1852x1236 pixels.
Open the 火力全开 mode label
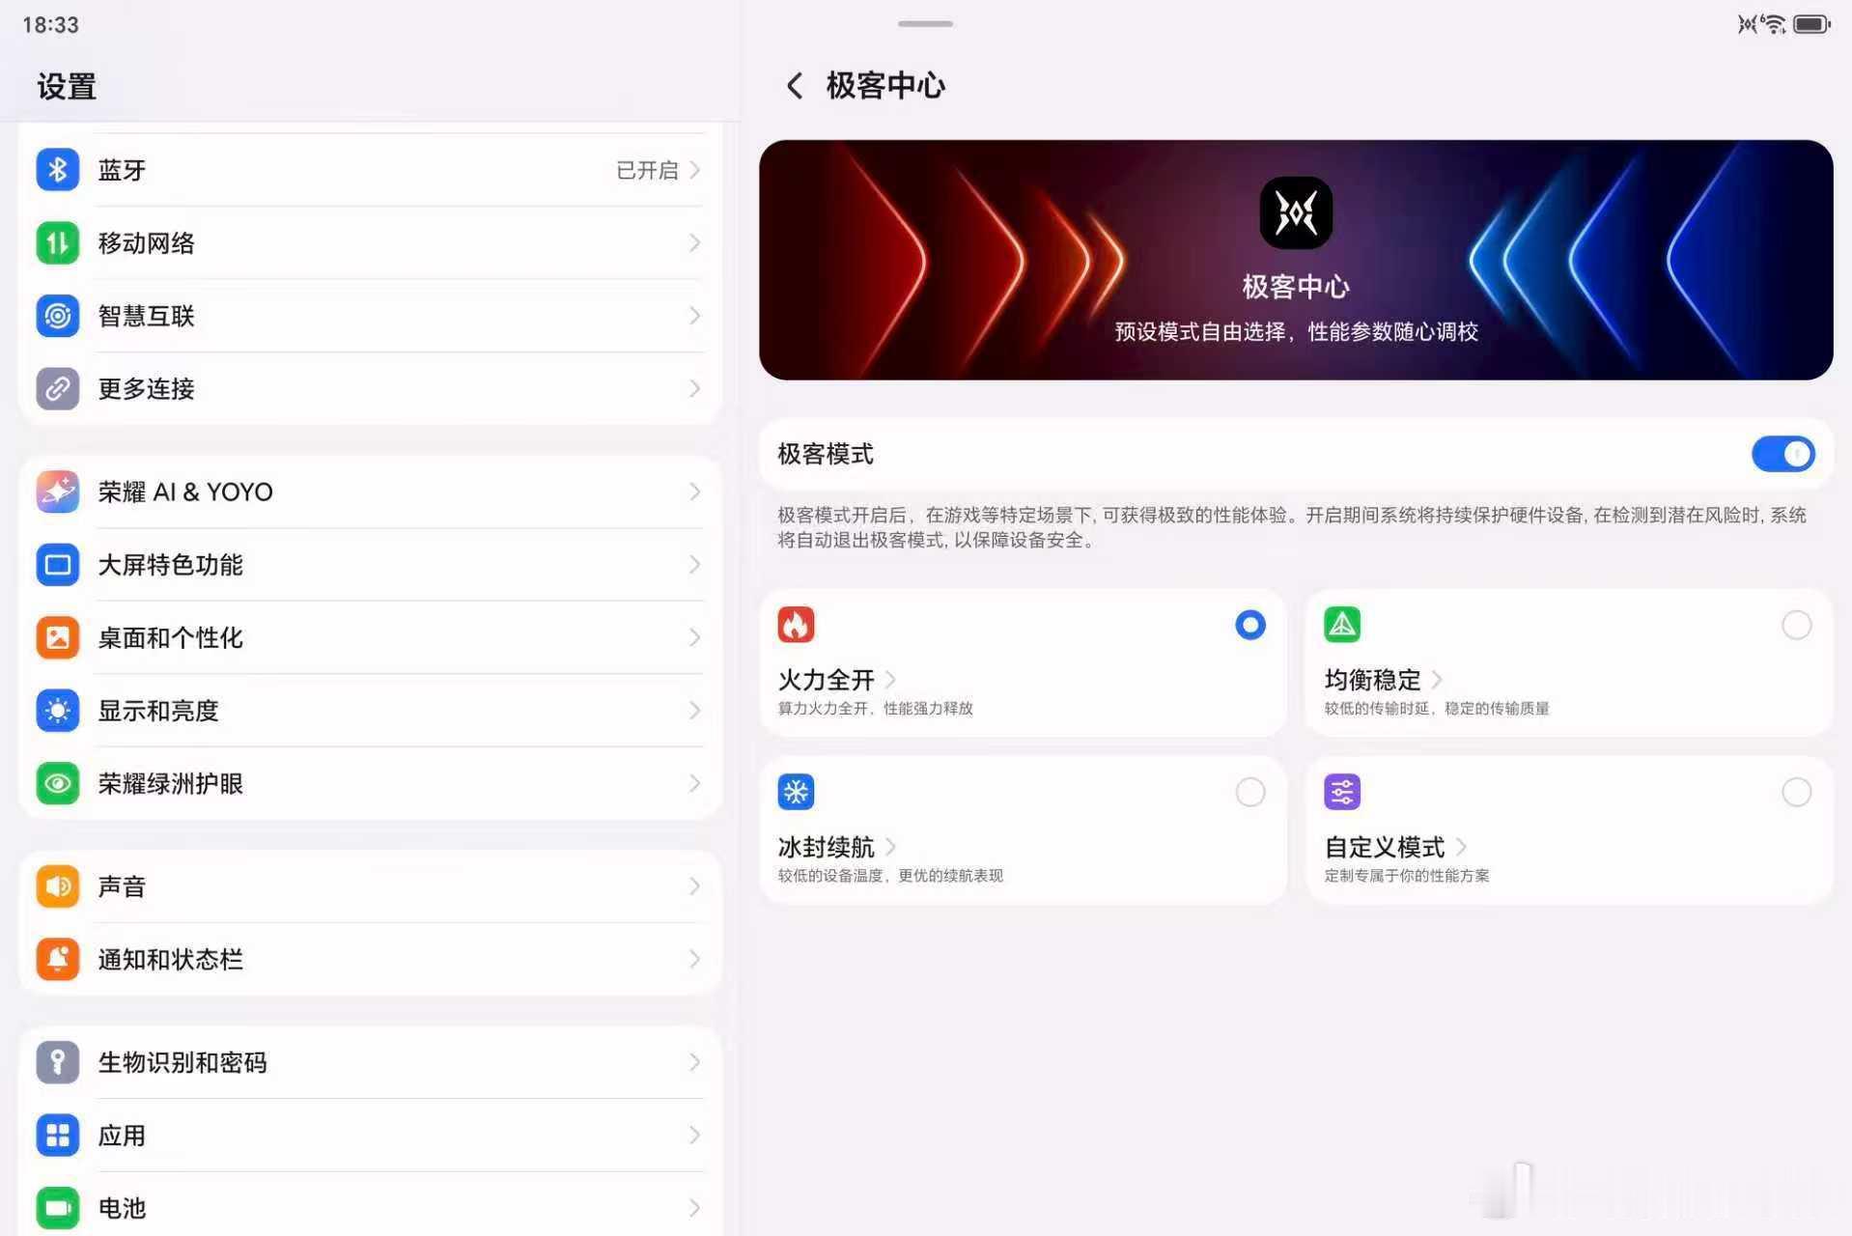coord(826,680)
